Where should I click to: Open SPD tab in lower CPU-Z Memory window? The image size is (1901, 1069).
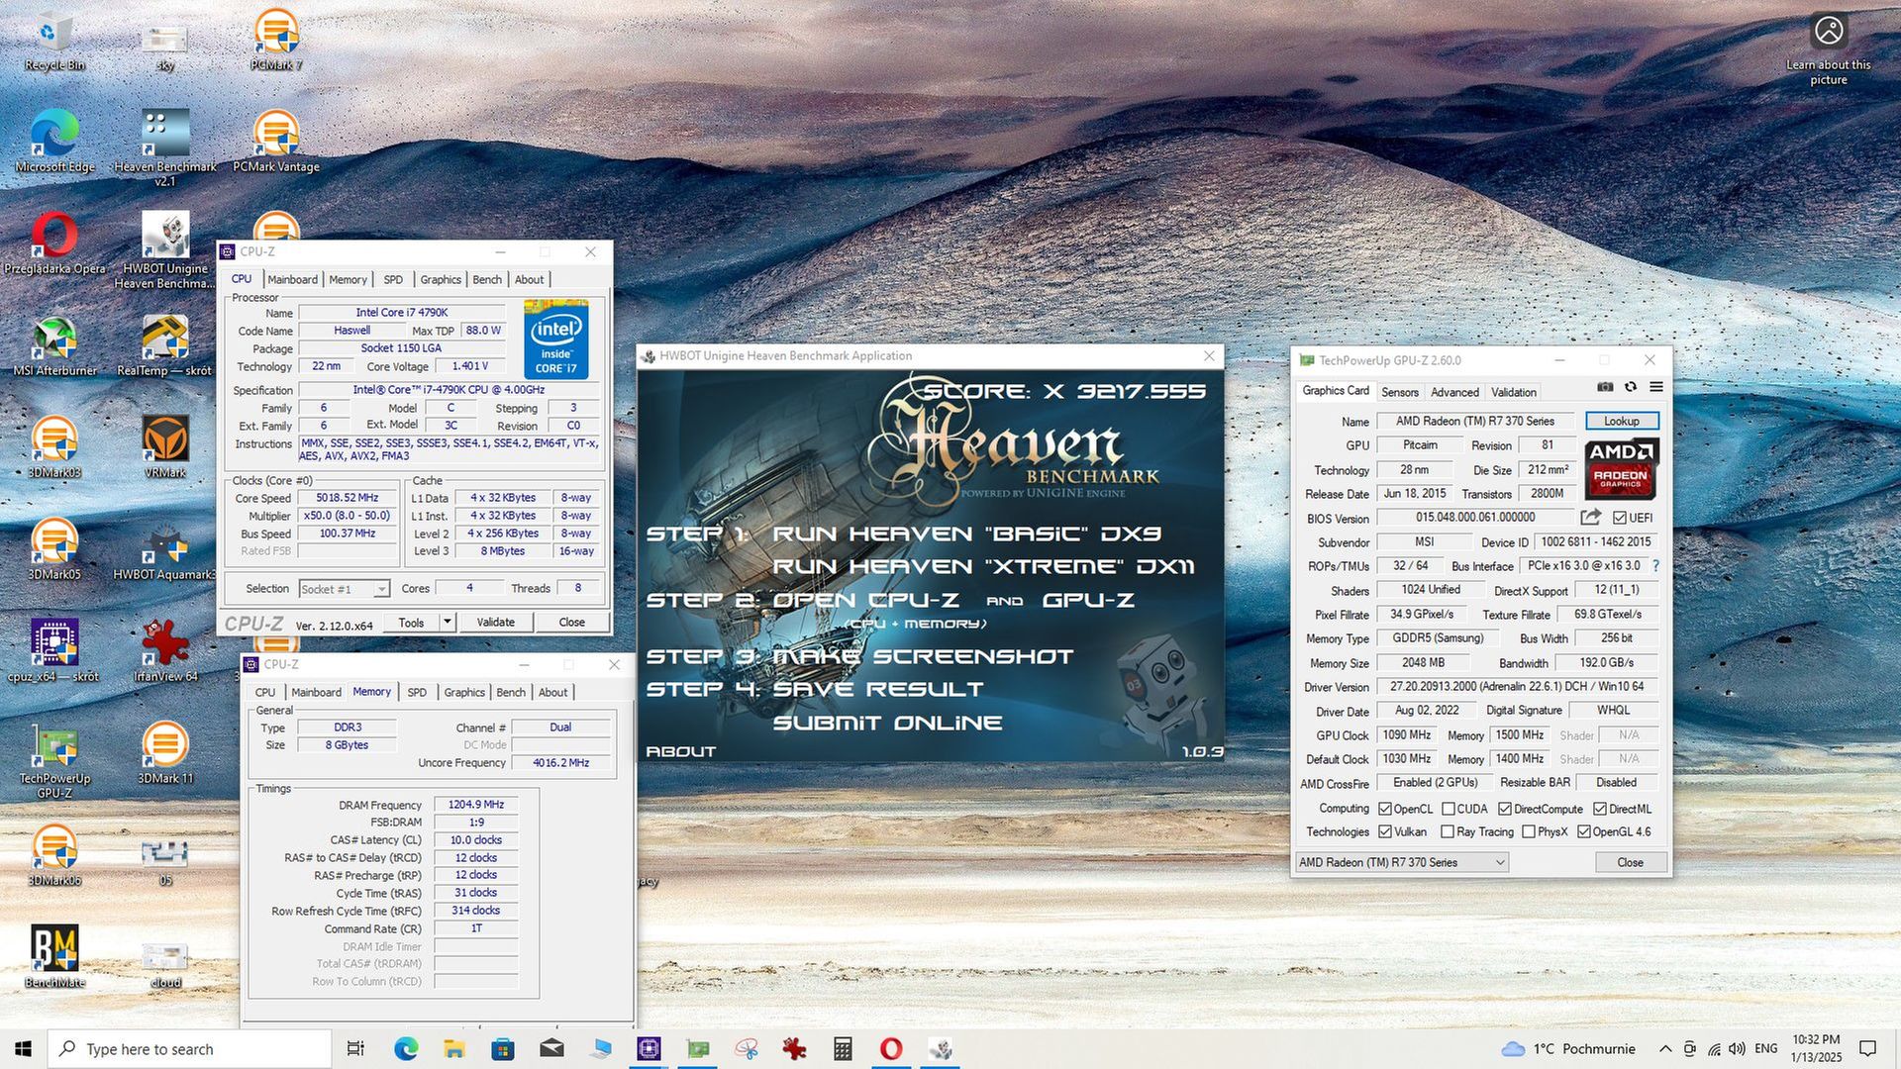(x=417, y=692)
